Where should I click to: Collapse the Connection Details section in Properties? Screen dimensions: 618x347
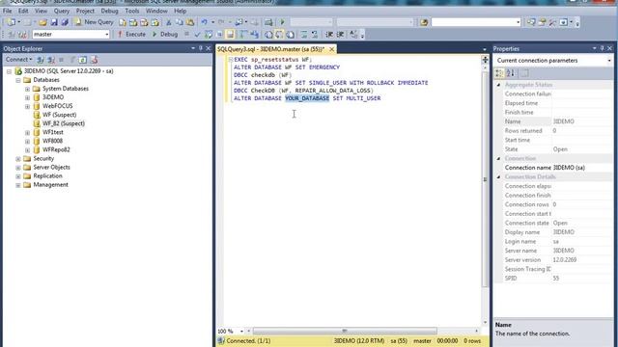pos(498,177)
